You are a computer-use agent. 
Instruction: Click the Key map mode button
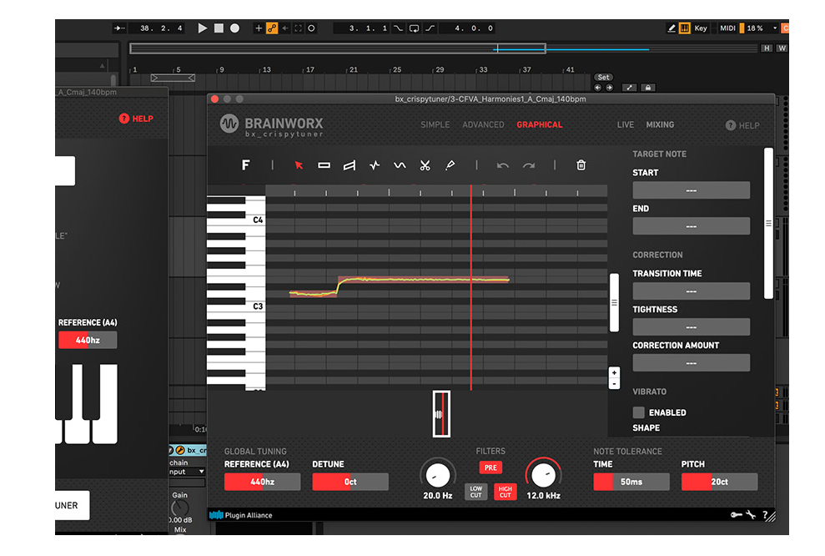tap(701, 28)
